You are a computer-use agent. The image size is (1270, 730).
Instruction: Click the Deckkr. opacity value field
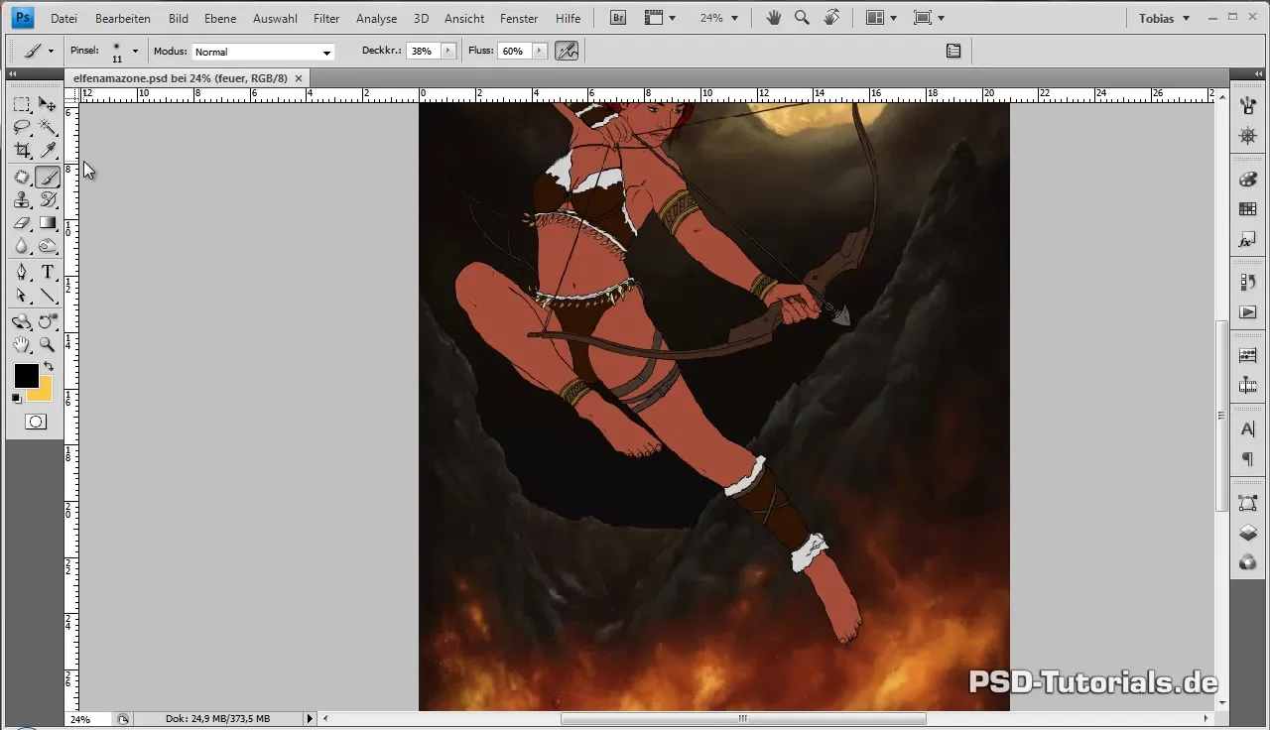[423, 51]
